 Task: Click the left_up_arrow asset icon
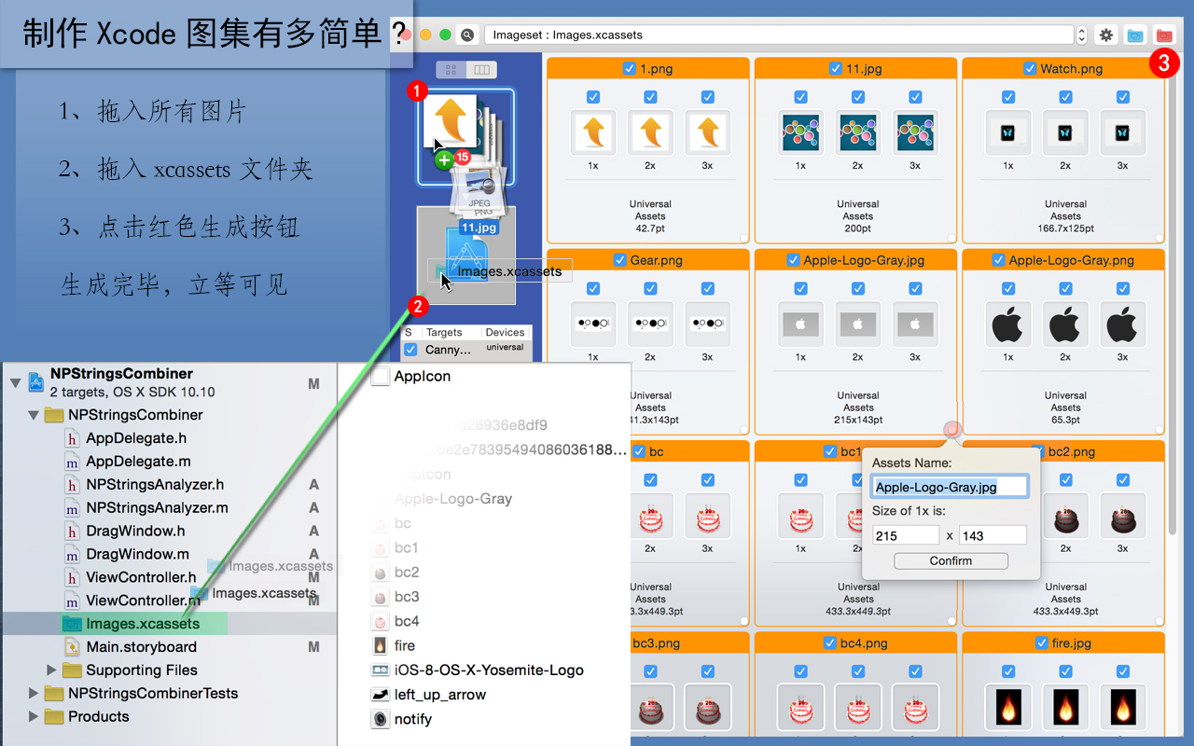click(380, 695)
